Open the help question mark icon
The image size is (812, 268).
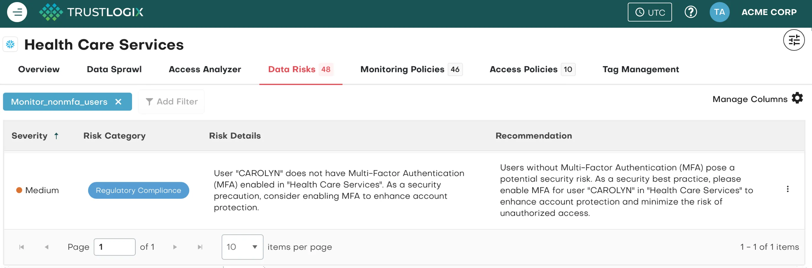point(690,12)
